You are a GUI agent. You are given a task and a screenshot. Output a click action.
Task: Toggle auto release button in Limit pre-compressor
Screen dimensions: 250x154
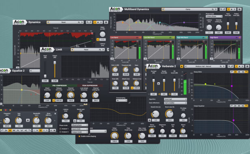click(x=54, y=101)
